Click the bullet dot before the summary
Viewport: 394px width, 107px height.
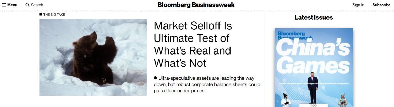coord(155,78)
